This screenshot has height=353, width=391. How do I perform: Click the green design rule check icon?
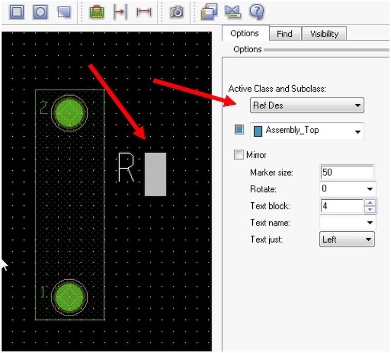(96, 12)
